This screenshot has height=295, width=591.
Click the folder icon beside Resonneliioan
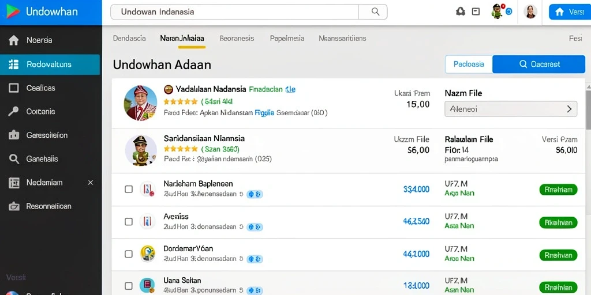point(14,206)
